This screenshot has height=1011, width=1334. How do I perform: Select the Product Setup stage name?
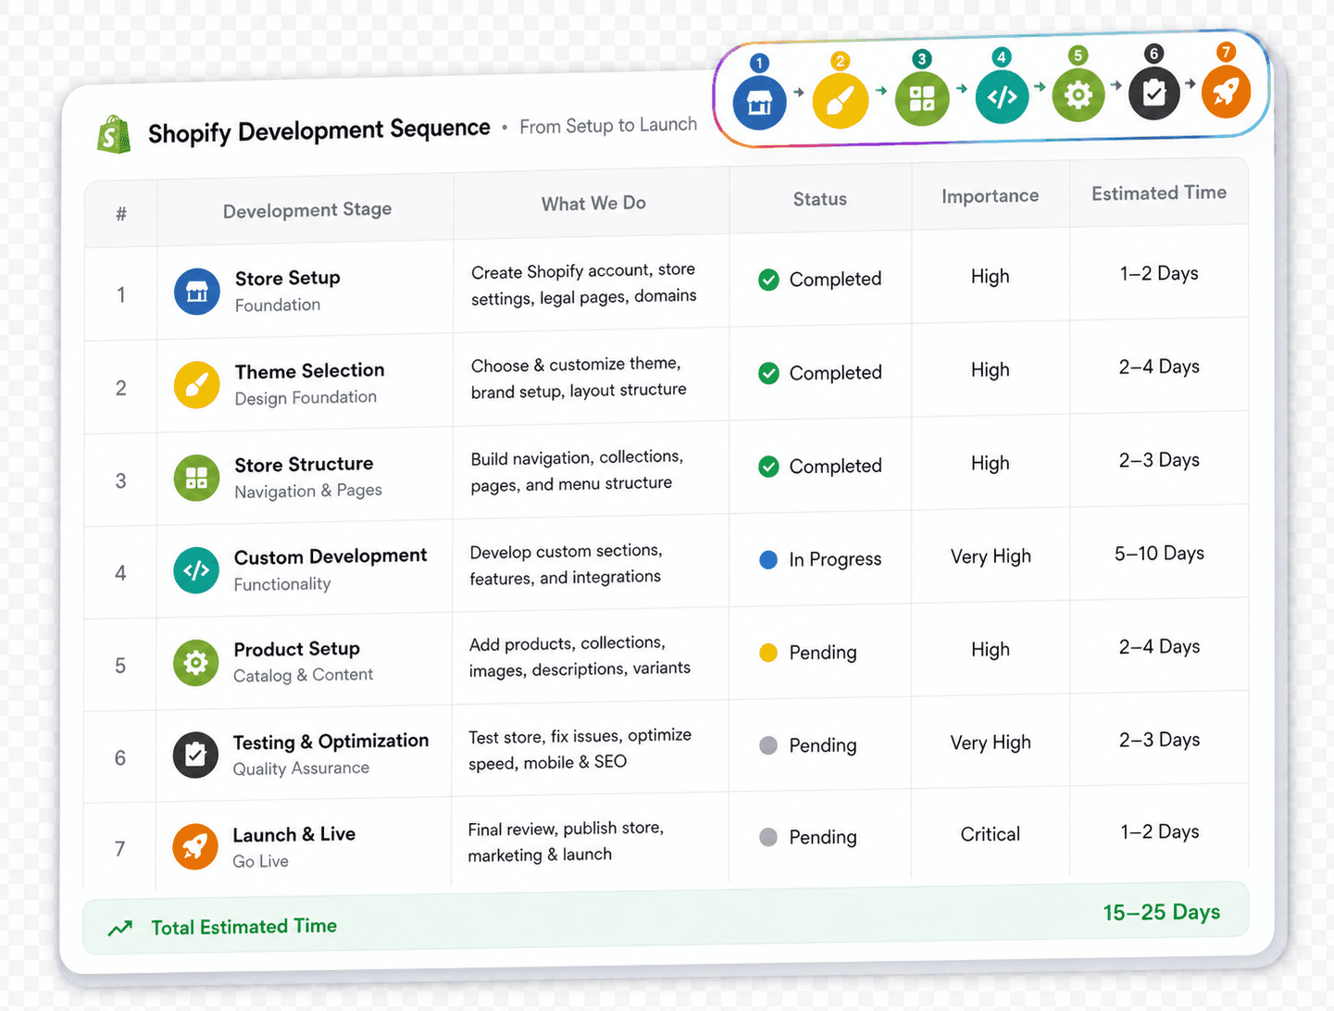tap(296, 649)
